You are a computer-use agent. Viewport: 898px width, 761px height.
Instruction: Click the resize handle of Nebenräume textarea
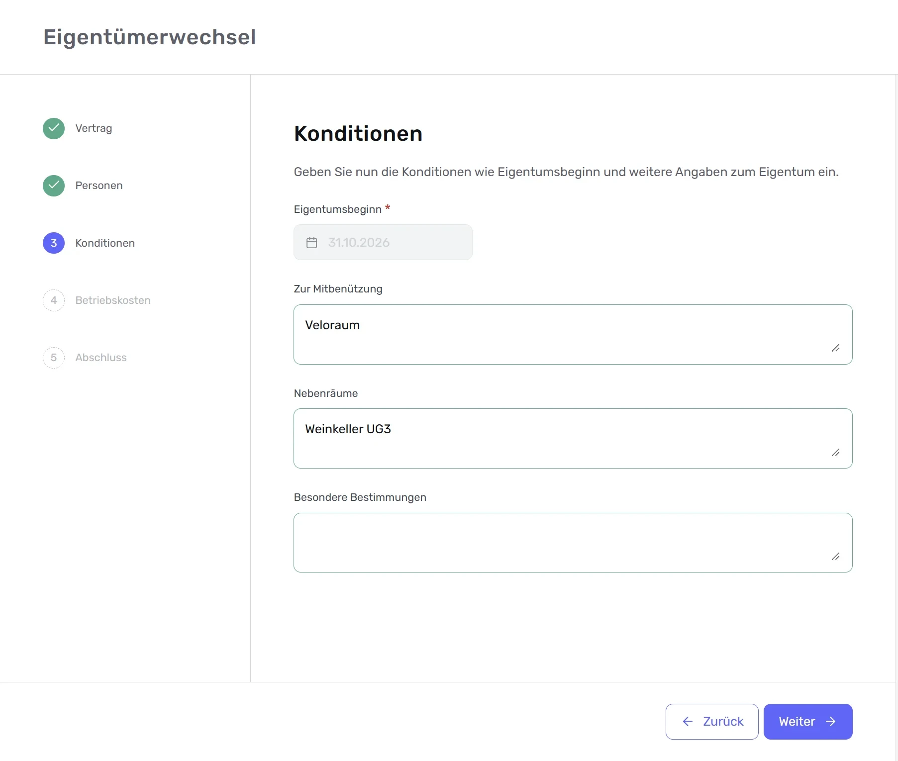(x=836, y=453)
